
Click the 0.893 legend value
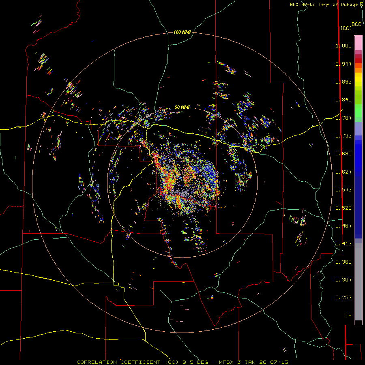click(344, 82)
